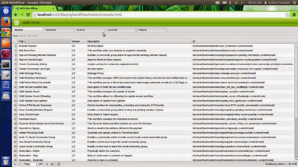Open Google Chrome from the dock
The height and width of the screenshot is (167, 298).
click(6, 33)
